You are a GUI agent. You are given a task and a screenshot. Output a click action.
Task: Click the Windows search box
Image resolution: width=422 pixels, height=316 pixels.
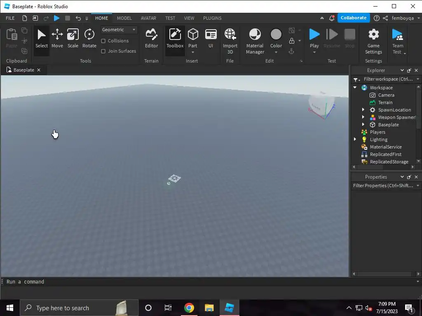coord(80,308)
